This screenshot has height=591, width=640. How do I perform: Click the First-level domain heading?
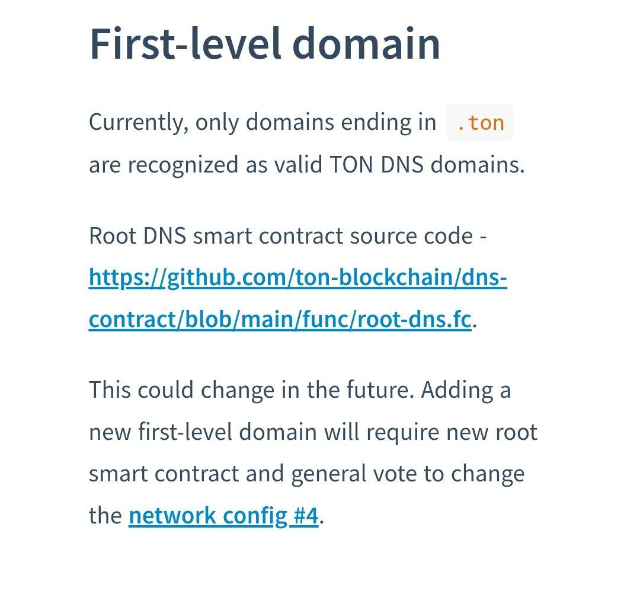[x=264, y=44]
